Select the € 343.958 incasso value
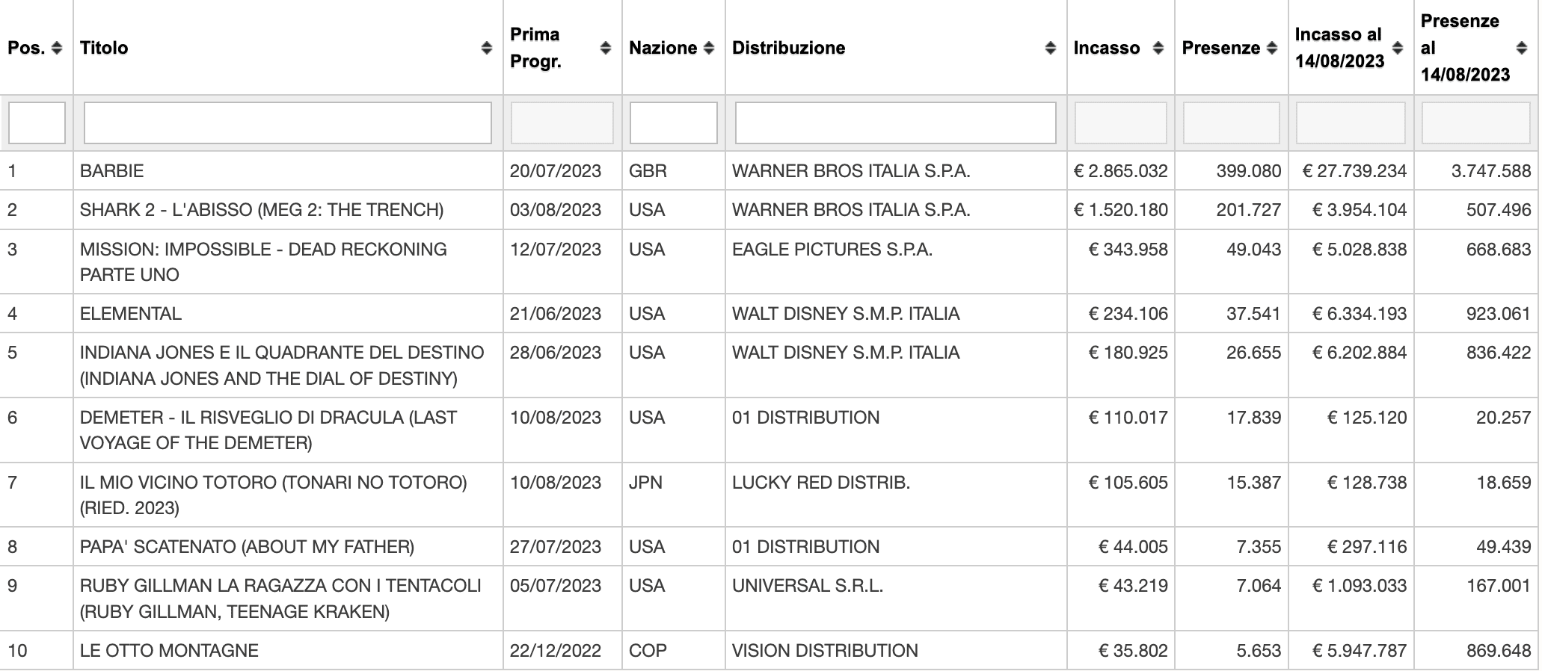 [x=1128, y=250]
